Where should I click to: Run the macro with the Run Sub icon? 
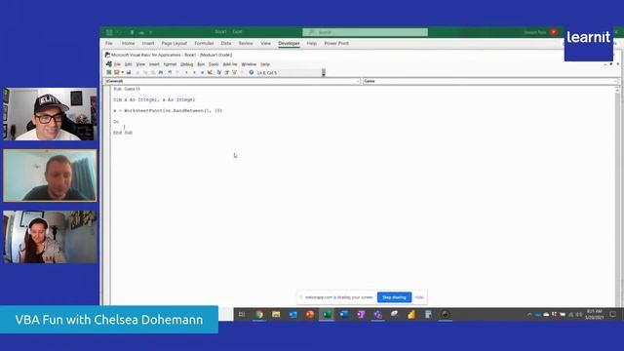click(186, 72)
